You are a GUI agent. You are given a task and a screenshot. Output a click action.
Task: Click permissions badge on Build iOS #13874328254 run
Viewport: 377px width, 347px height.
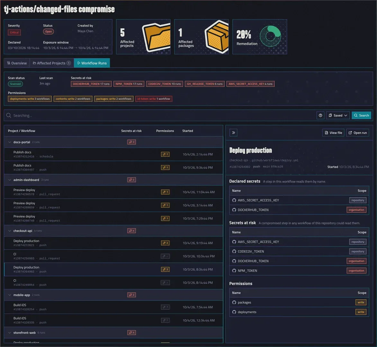pos(165,307)
